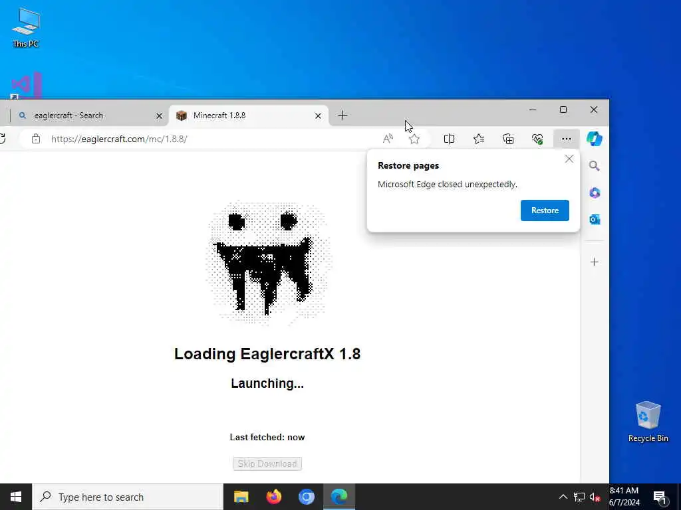Open the network tray icon
Screen dimensions: 681x510
click(x=579, y=497)
